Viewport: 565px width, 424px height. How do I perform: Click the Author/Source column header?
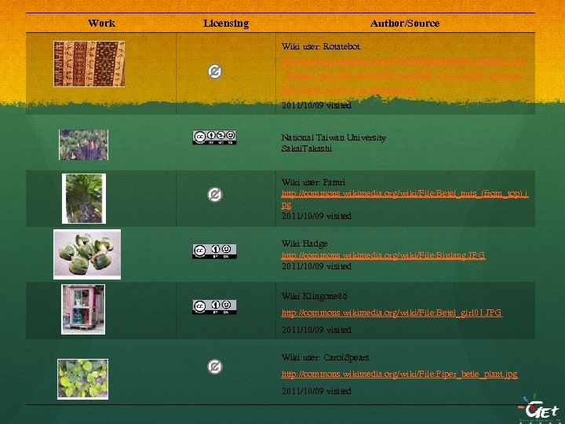405,24
